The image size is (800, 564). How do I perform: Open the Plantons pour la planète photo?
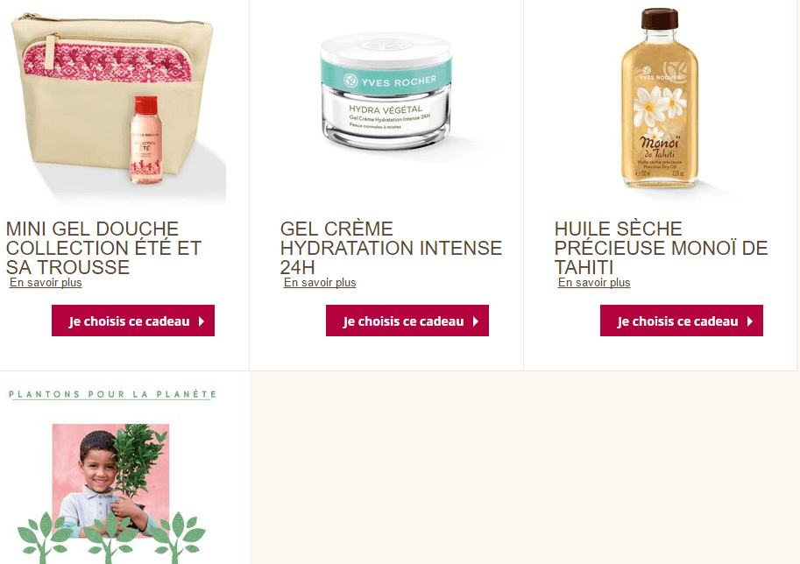tap(110, 480)
